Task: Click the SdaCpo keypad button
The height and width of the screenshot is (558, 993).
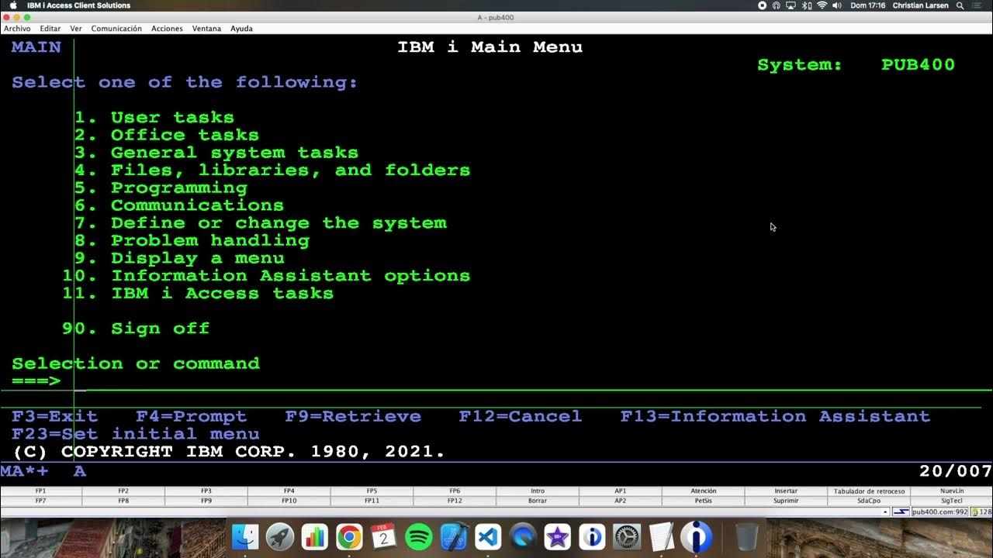Action: coord(869,501)
